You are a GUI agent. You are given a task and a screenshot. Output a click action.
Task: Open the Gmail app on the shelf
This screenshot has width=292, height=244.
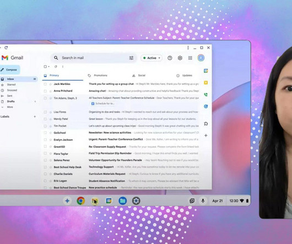tap(95, 201)
